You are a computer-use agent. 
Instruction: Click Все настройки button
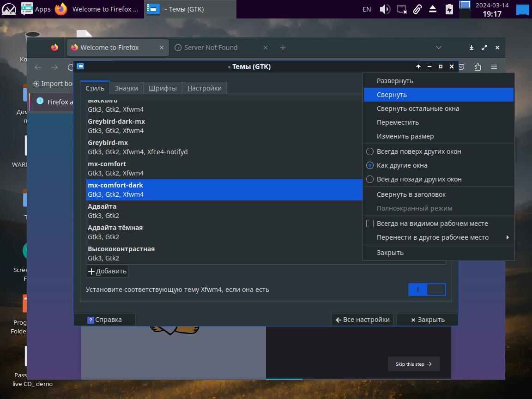coord(363,320)
